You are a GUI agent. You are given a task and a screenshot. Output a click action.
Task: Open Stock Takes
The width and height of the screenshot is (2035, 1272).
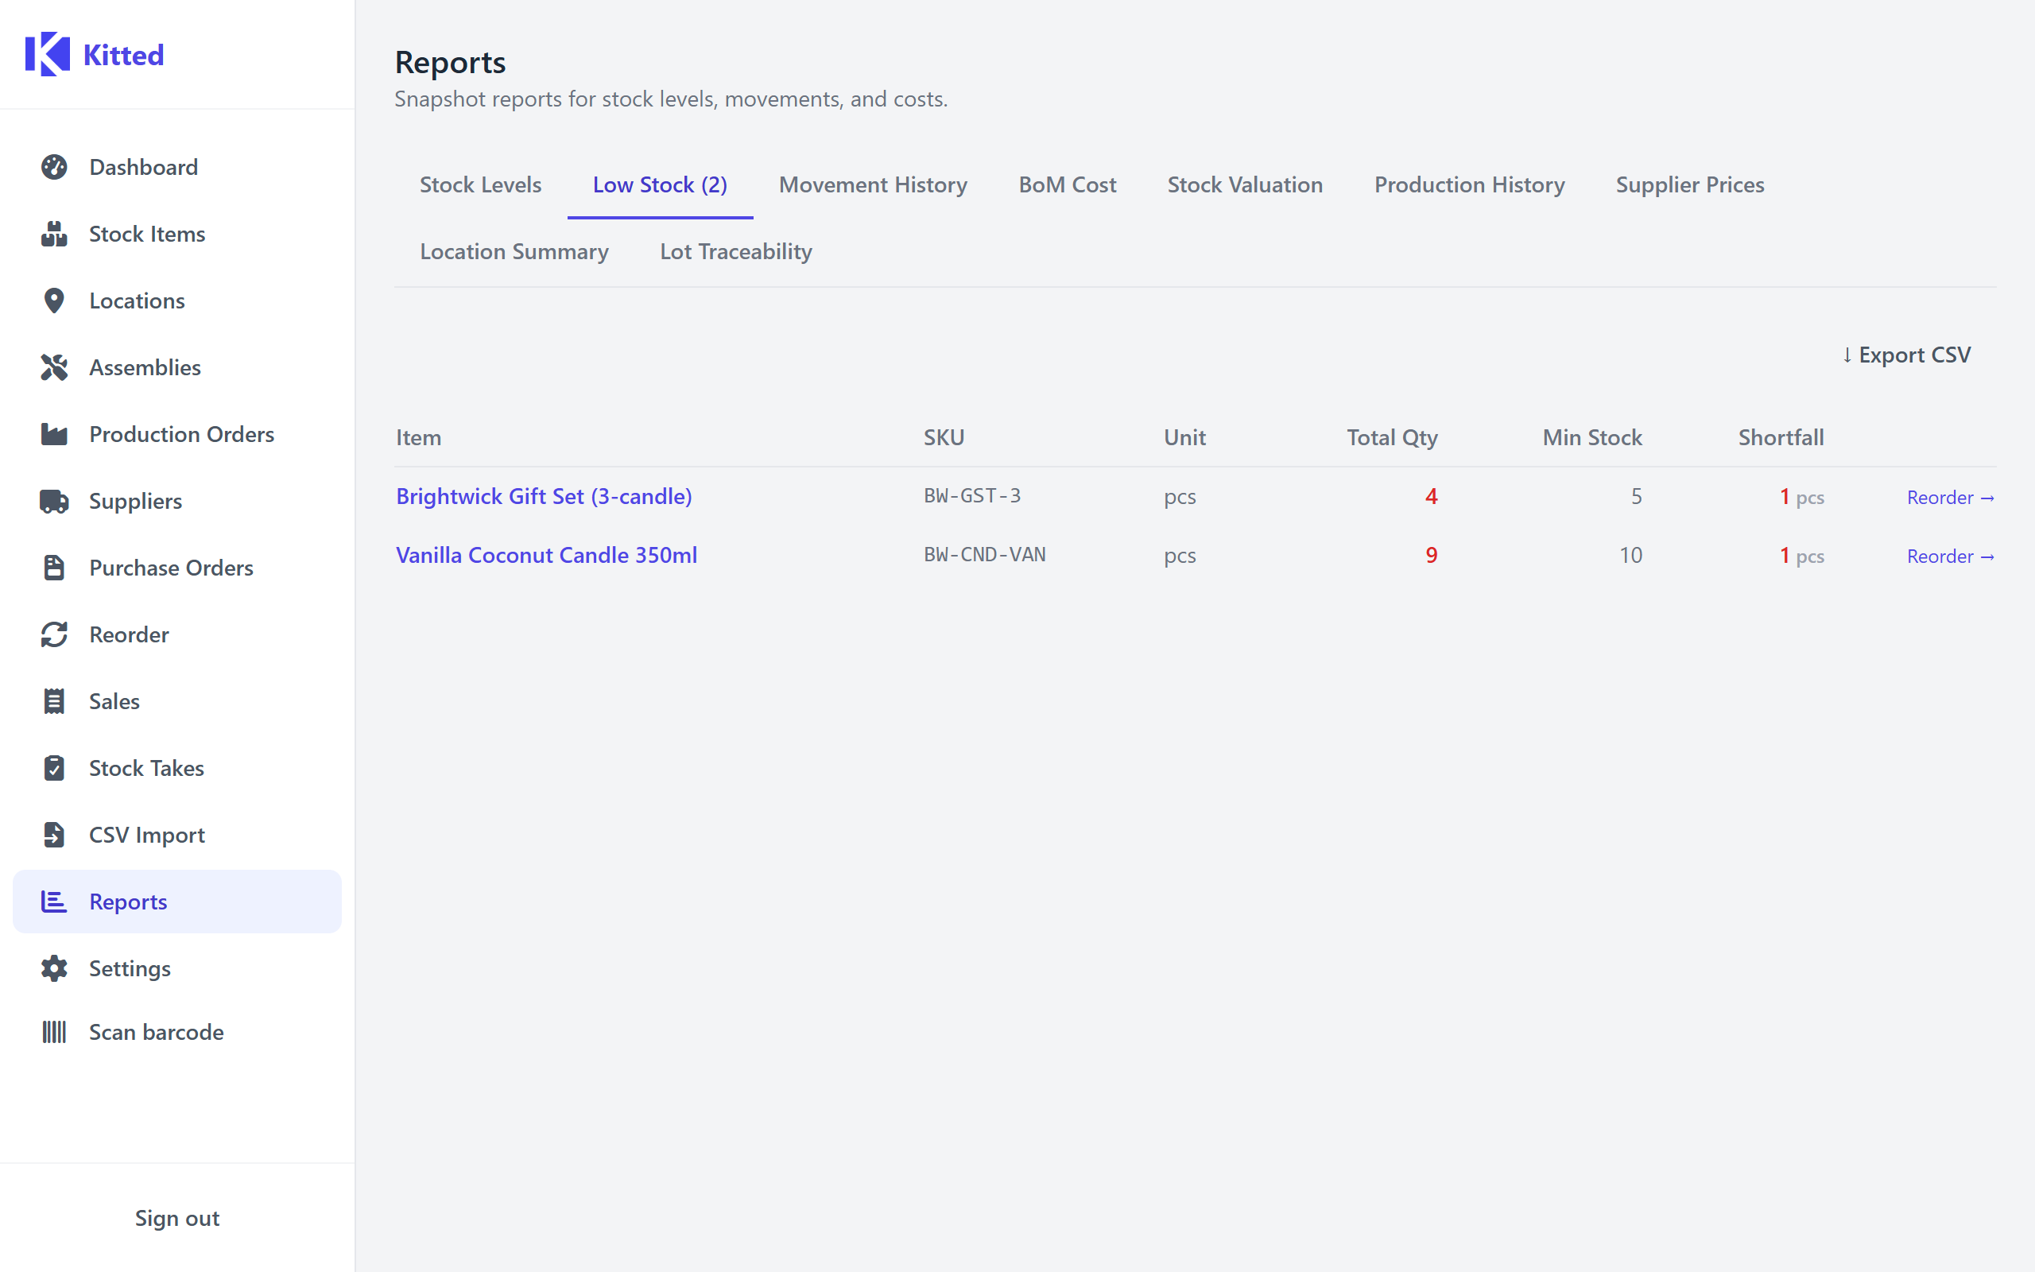(x=177, y=768)
